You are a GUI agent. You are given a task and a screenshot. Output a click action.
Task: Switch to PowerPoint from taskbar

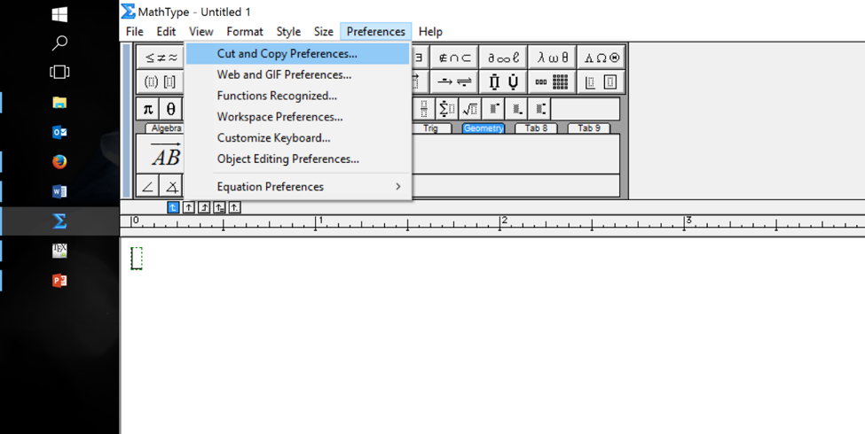coord(59,281)
